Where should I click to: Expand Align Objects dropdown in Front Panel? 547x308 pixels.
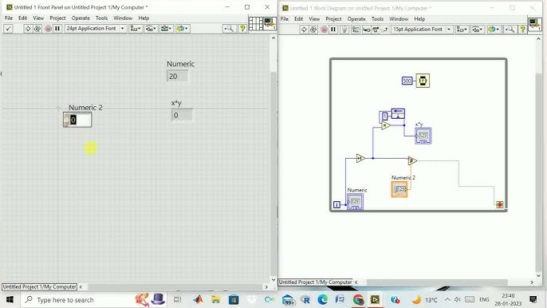(x=136, y=29)
